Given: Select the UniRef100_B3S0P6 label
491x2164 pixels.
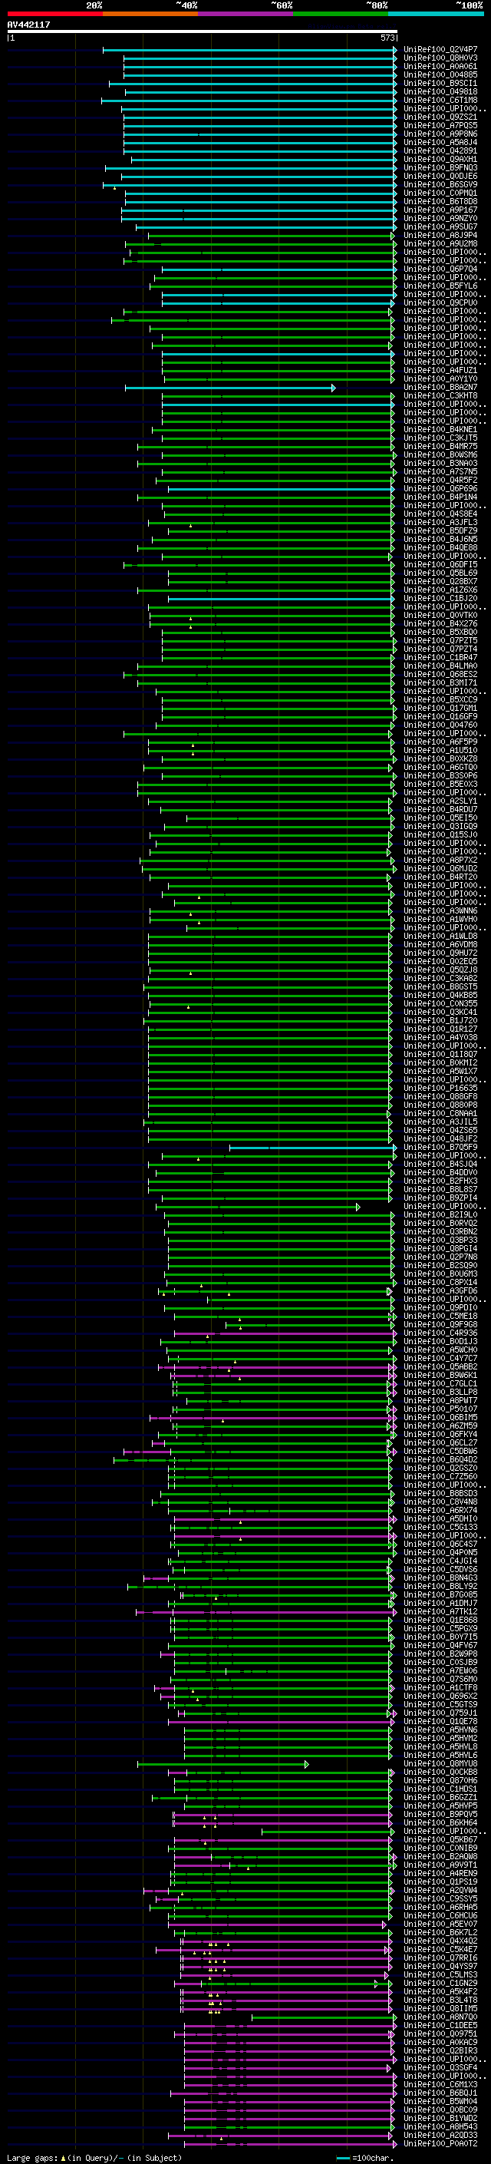Looking at the screenshot, I should [x=440, y=775].
